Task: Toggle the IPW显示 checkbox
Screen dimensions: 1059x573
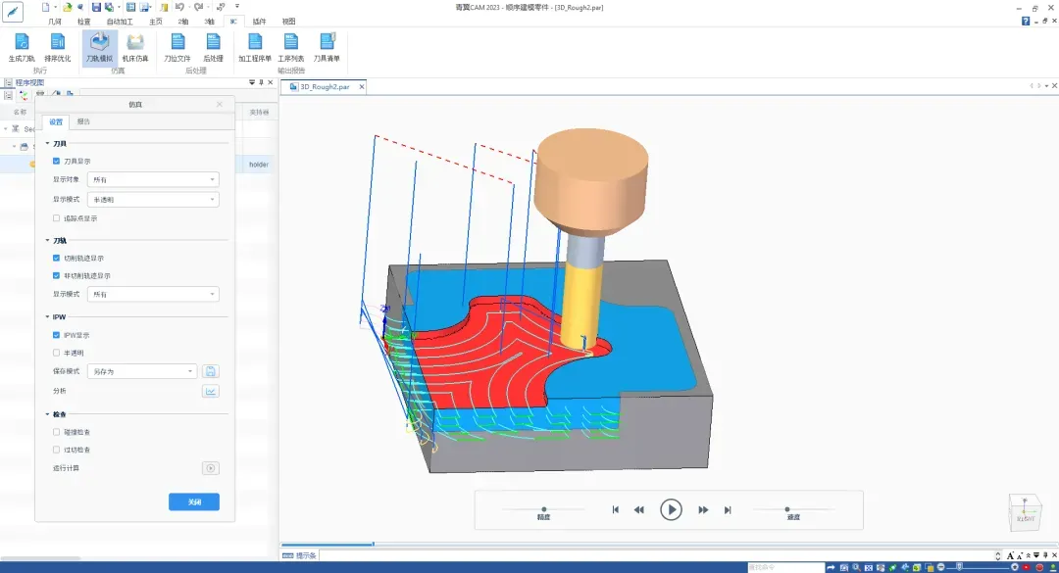Action: coord(56,335)
